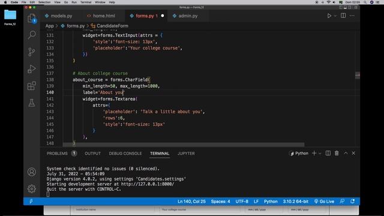Open the DEBUG CONSOLE panel tab
Image resolution: width=384 pixels, height=216 pixels.
point(125,154)
